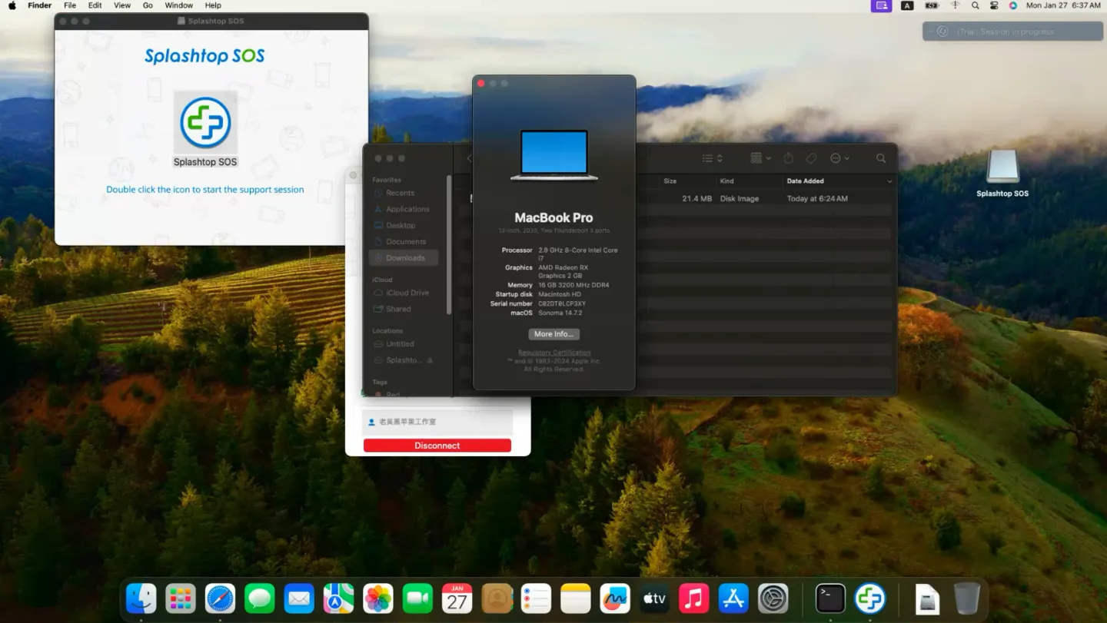Open the Finder list view switcher dropdown
1107x623 pixels.
tap(712, 158)
